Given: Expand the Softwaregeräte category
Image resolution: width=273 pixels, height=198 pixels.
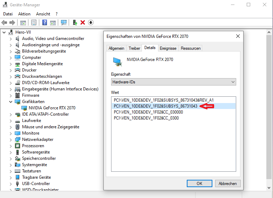Looking at the screenshot, I should 11,152.
